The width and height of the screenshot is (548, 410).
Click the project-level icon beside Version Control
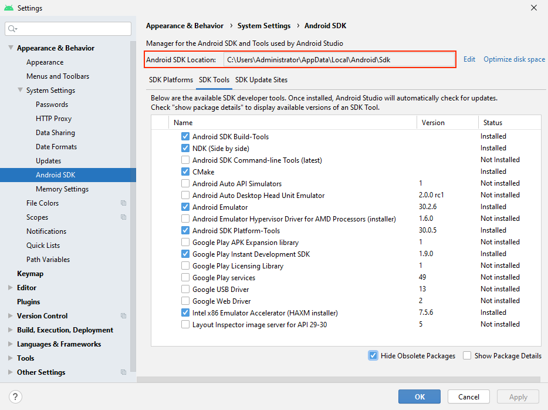(x=123, y=315)
